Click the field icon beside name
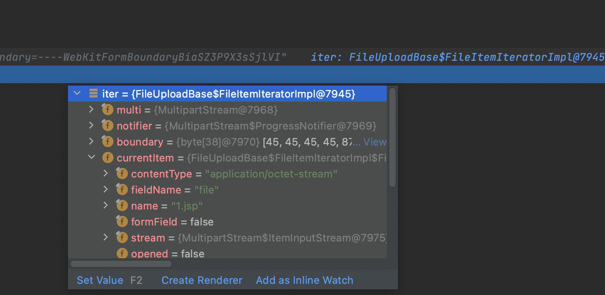The image size is (605, 295). pyautogui.click(x=122, y=205)
